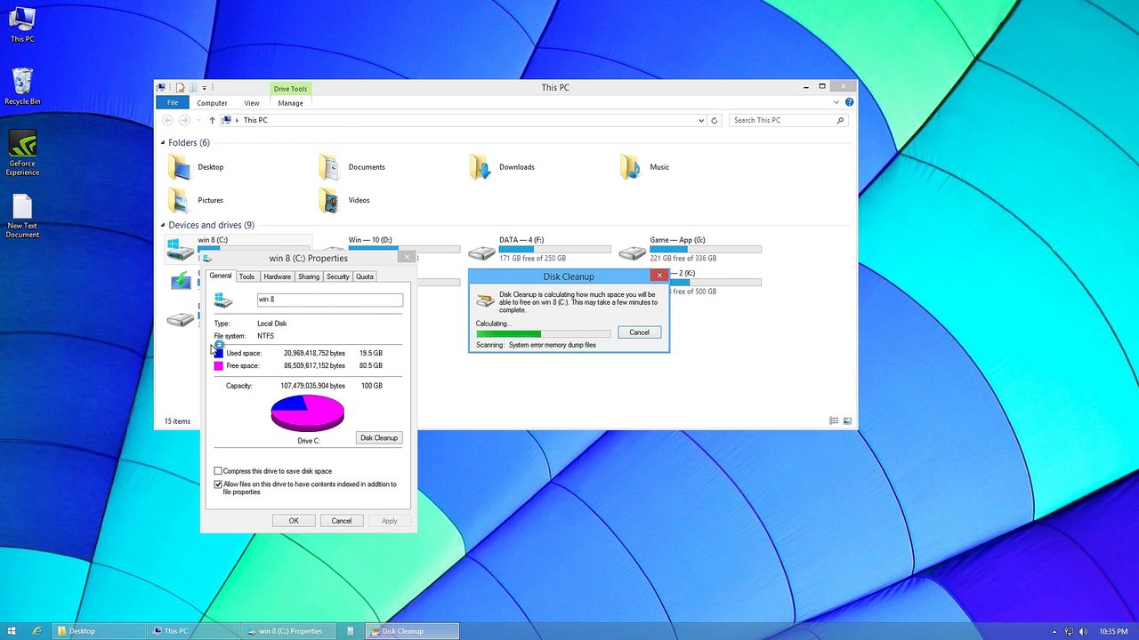1139x640 pixels.
Task: Switch Explorer to large icons view
Action: (x=847, y=420)
